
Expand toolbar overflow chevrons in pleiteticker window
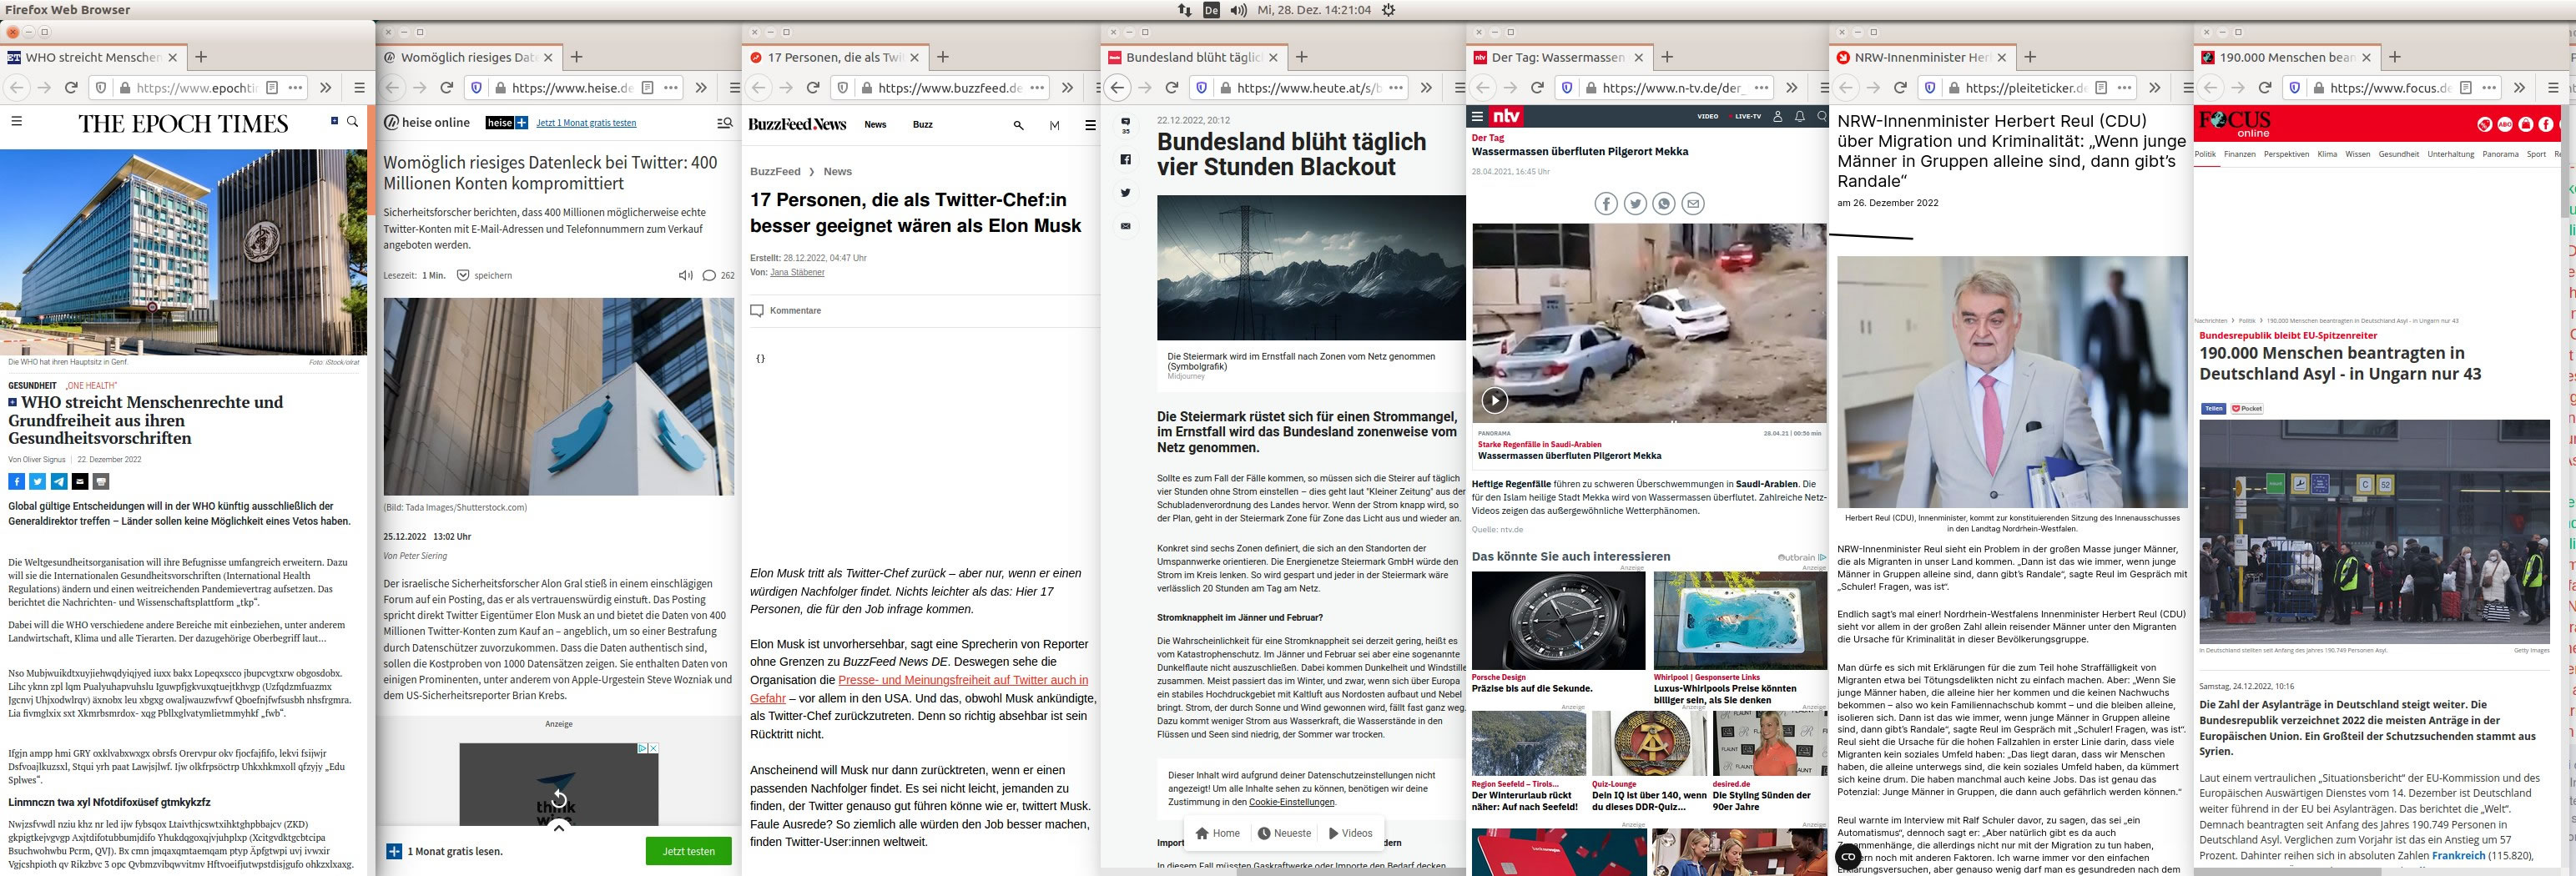point(2154,88)
